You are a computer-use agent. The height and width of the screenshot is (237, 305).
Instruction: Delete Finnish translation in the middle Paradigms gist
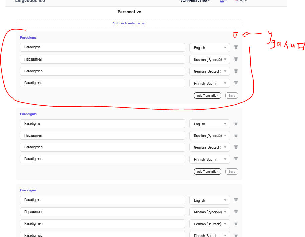[x=236, y=159]
